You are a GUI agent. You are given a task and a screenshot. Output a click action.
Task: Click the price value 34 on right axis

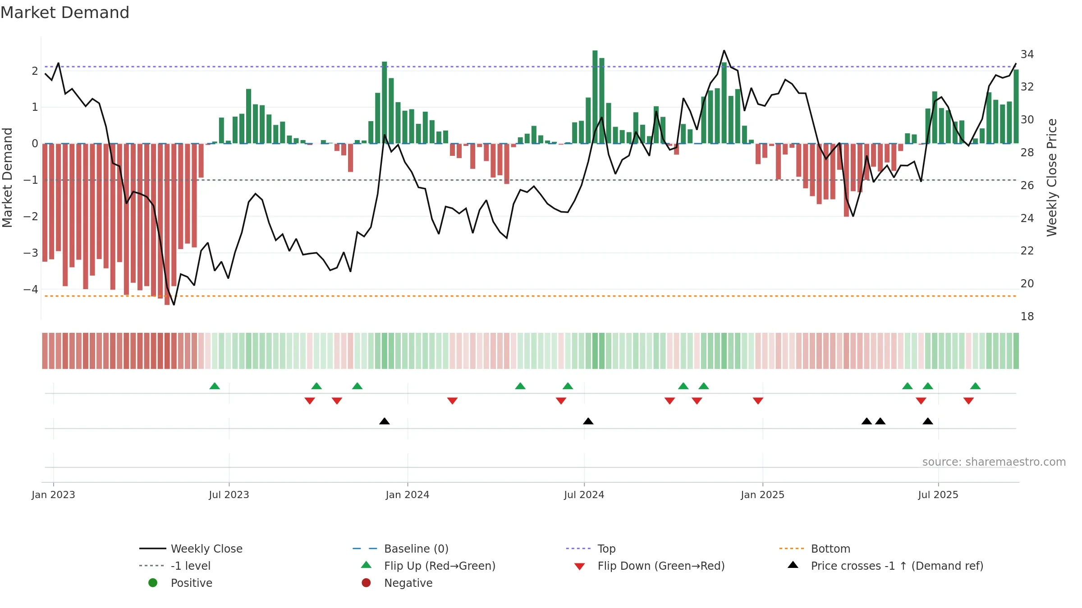pos(1027,54)
